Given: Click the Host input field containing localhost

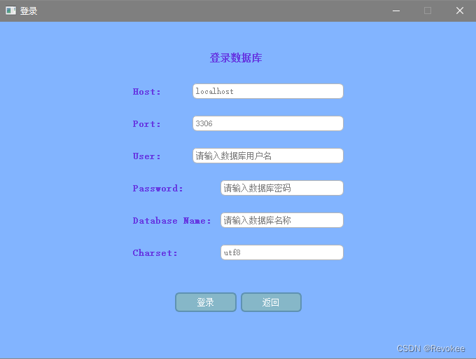Looking at the screenshot, I should [x=268, y=91].
